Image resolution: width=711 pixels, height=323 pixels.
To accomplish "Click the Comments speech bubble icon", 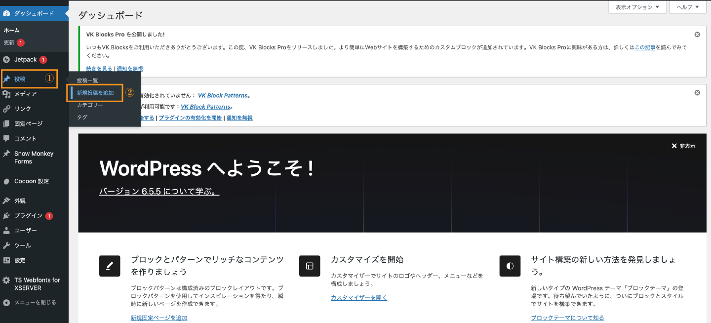I will [x=6, y=138].
